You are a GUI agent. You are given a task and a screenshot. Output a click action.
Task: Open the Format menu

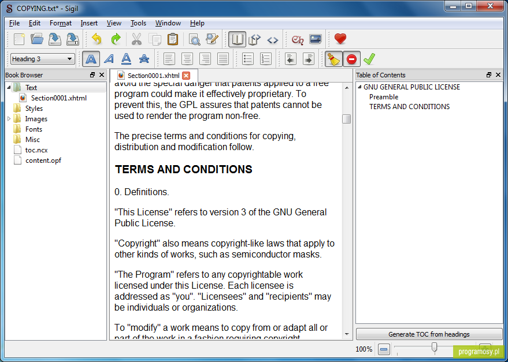point(61,23)
